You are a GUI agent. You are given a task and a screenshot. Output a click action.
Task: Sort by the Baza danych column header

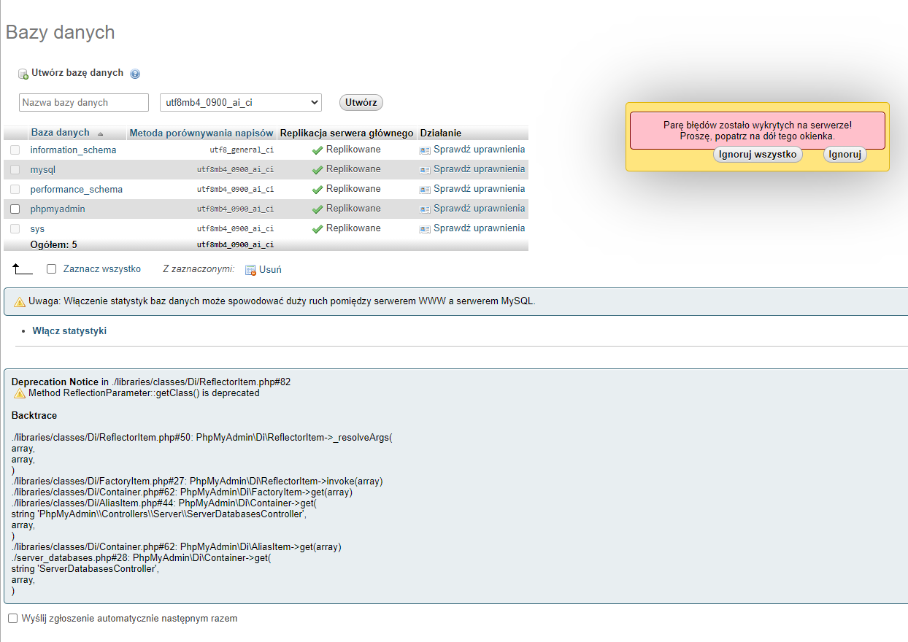[x=60, y=133]
